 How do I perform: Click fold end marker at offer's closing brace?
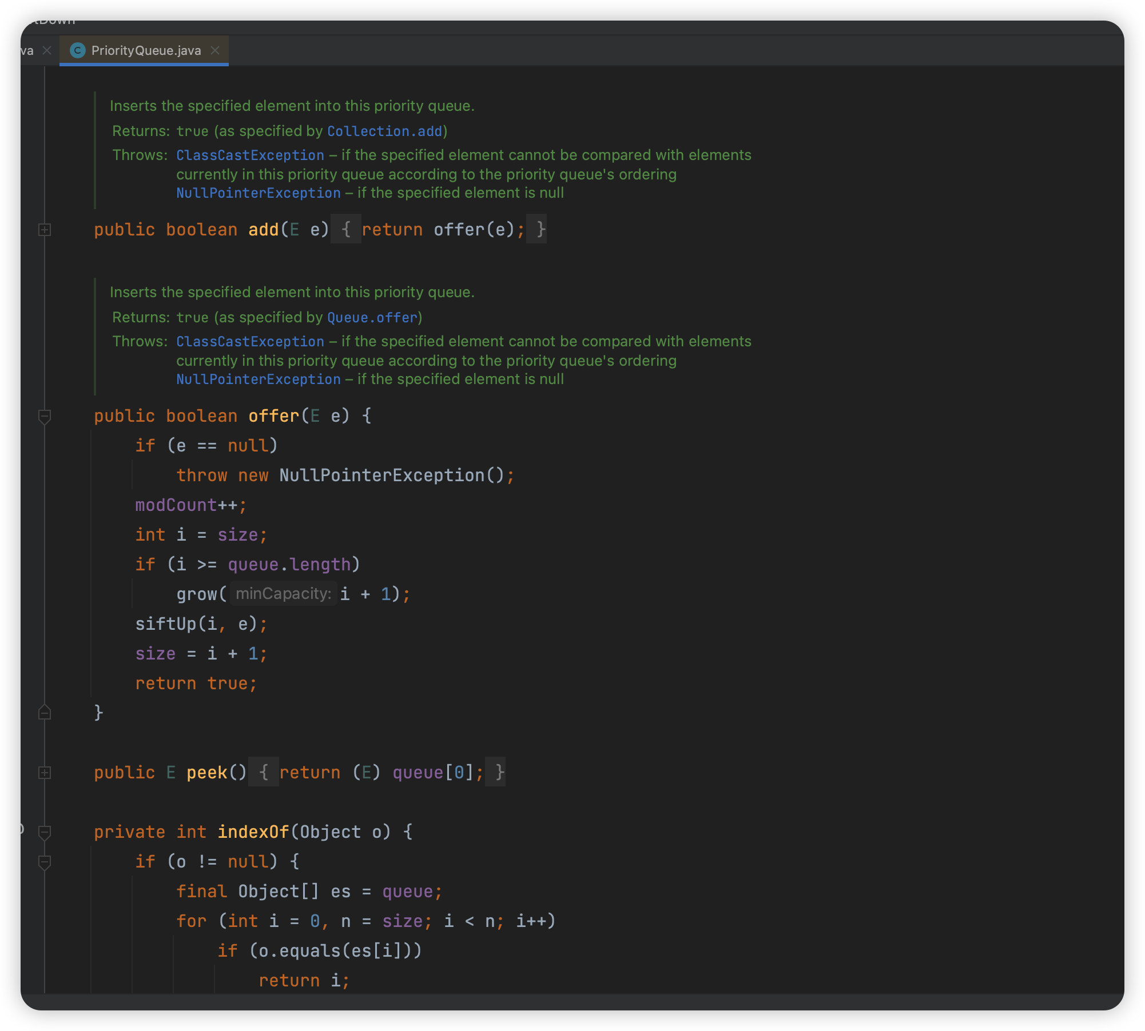(45, 713)
